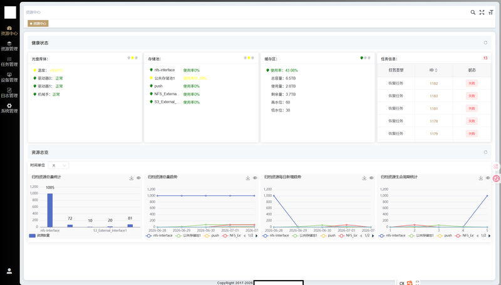This screenshot has height=285, width=501.
Task: Click the 1005 bar for nfs-interface
Action: (x=50, y=210)
